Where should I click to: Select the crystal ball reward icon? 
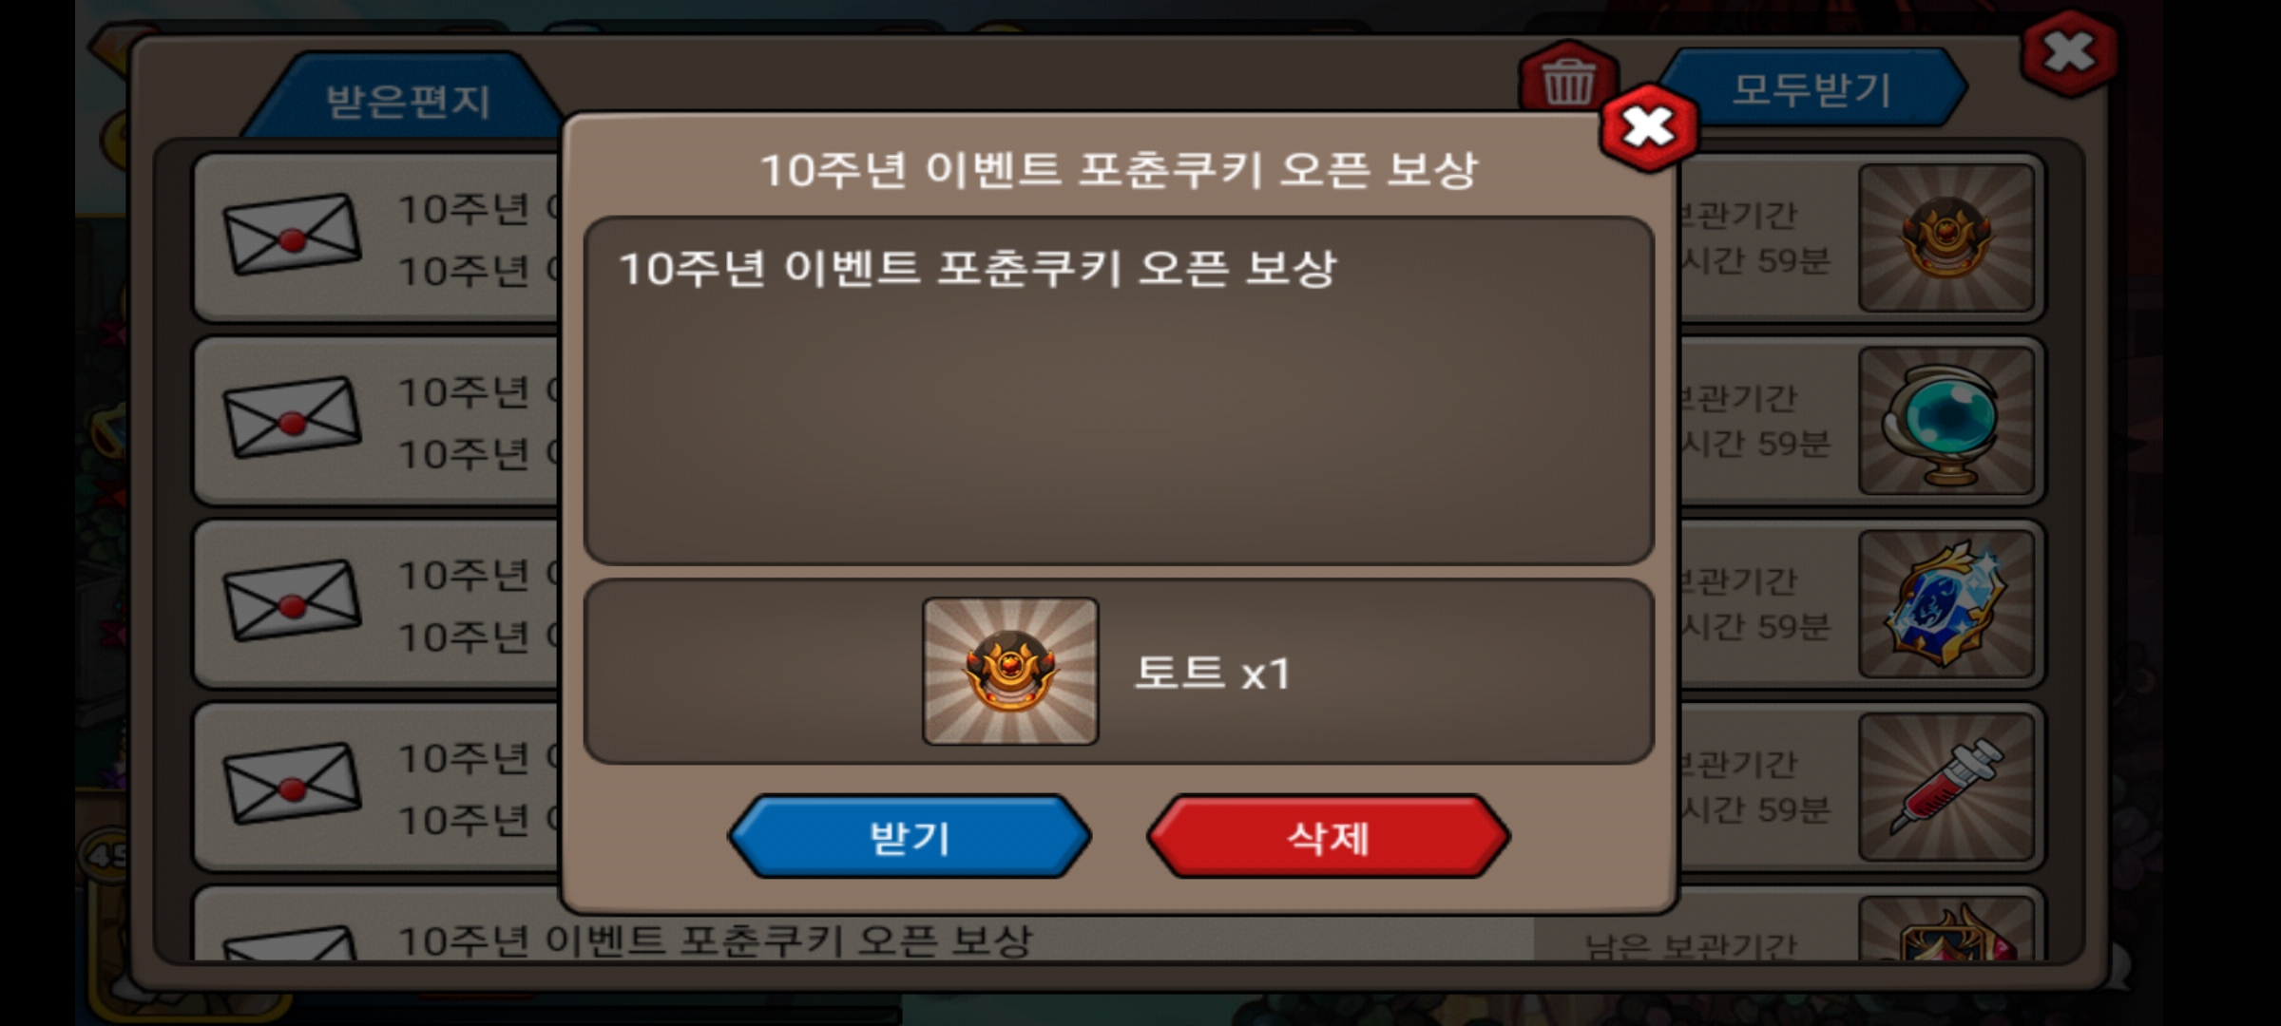pos(1946,421)
